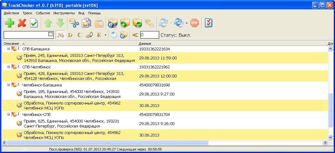Click the checklist icon with red checkmarks
Screen dimensions: 335x153
click(208, 23)
